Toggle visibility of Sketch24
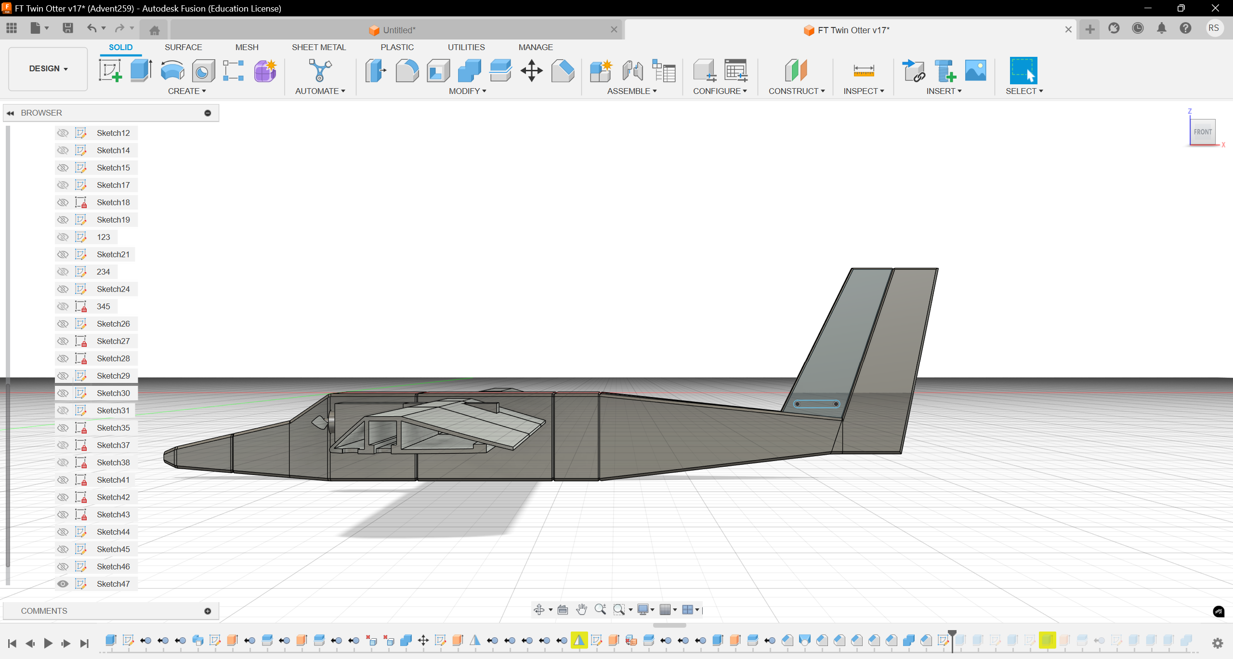This screenshot has width=1233, height=659. click(63, 289)
